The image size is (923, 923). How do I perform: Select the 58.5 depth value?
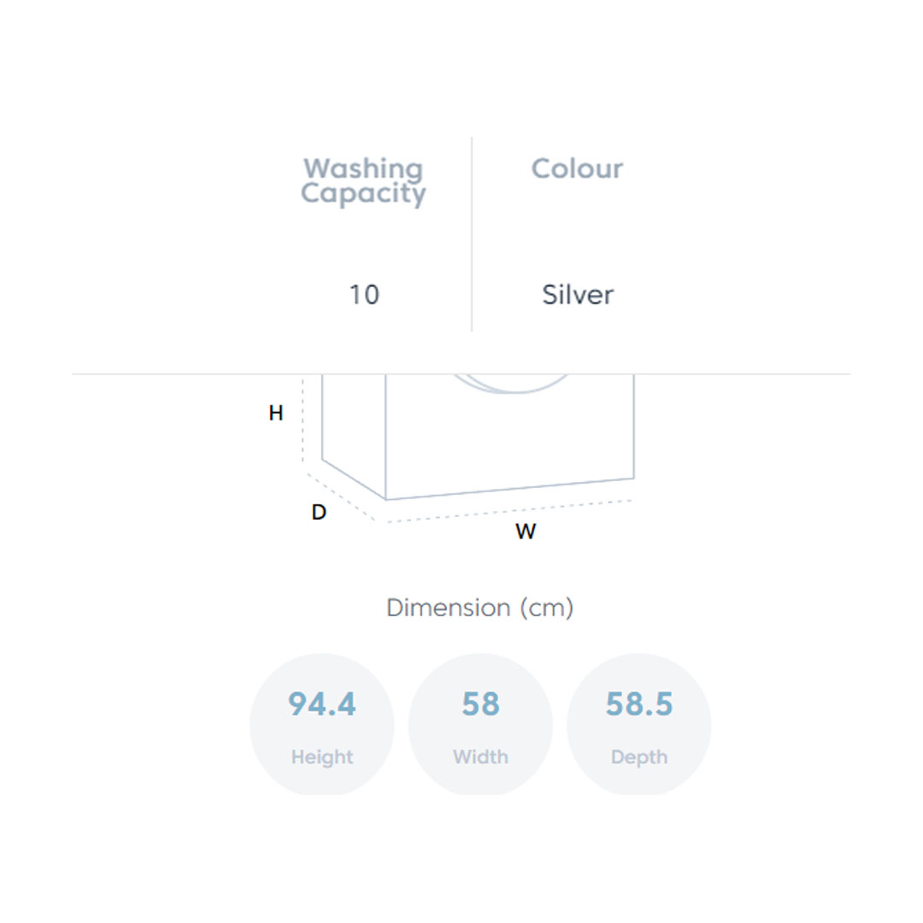(x=639, y=704)
